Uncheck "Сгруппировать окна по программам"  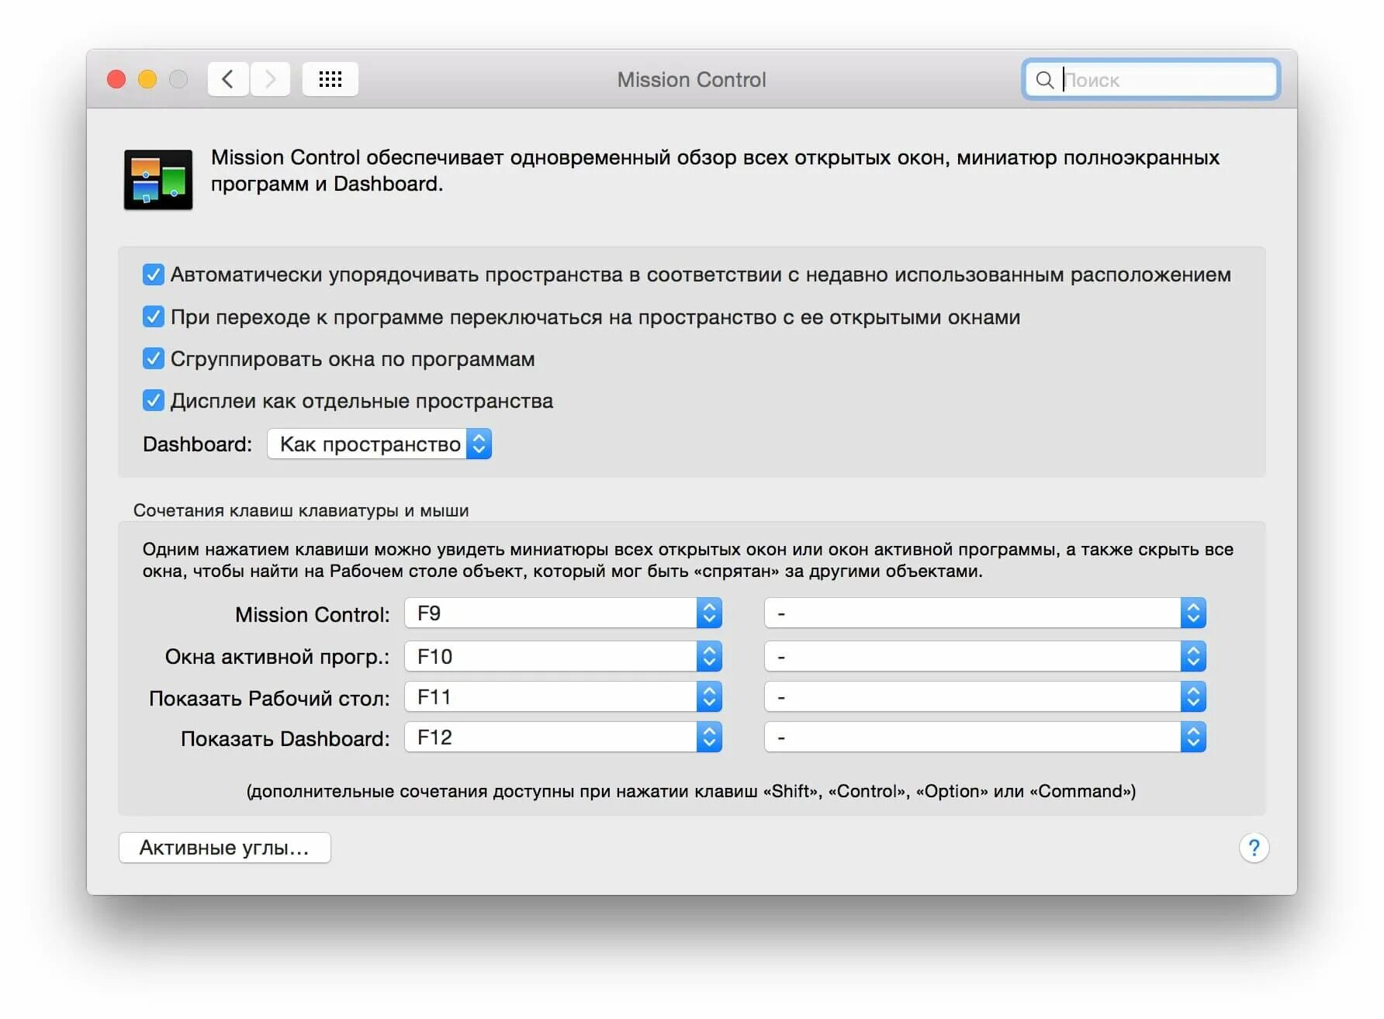(x=153, y=358)
